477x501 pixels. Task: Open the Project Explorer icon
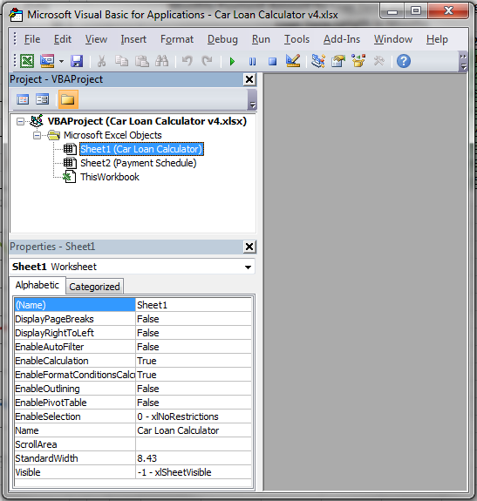(318, 61)
